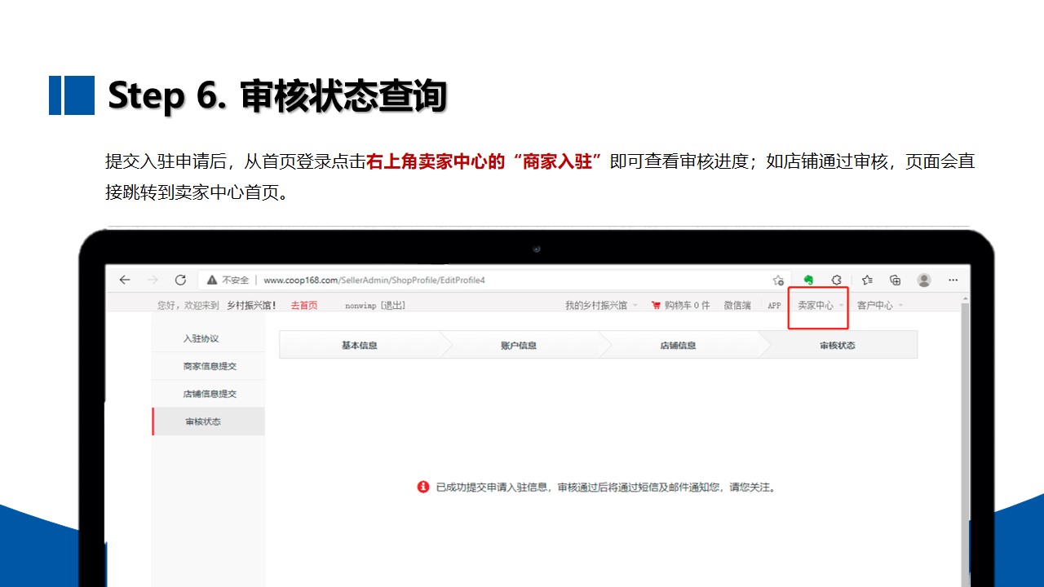This screenshot has height=587, width=1044.
Task: Switch to the 账户信息 step tab
Action: pyautogui.click(x=519, y=345)
